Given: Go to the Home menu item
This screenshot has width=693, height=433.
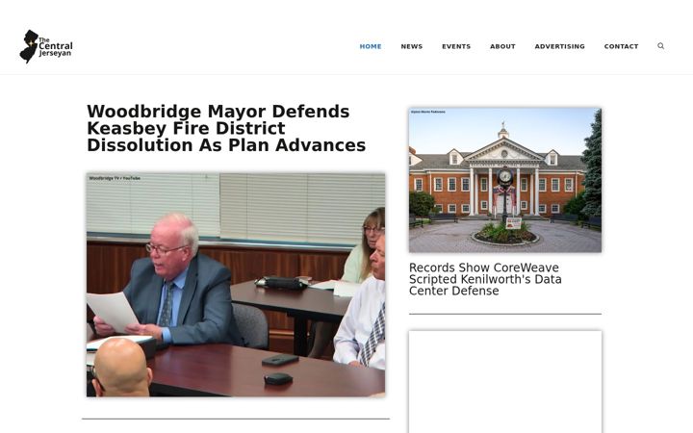Looking at the screenshot, I should pos(371,46).
